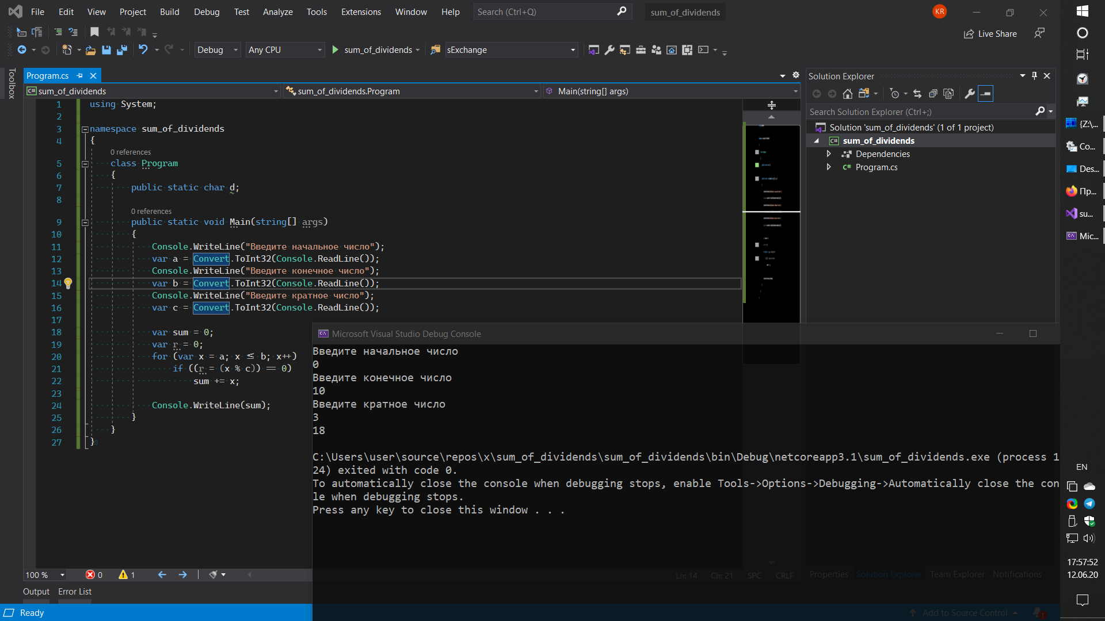Open the 100 % zoom dropdown

tap(45, 575)
